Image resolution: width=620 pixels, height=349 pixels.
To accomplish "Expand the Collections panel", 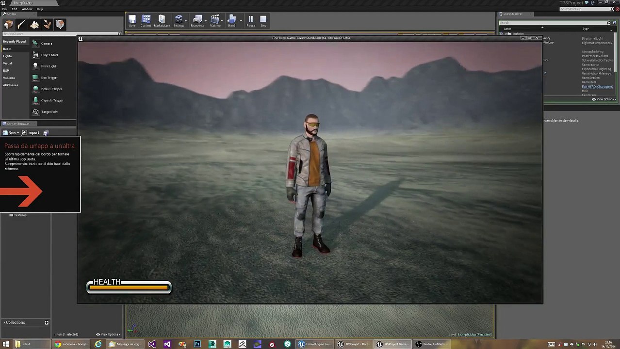I will point(4,322).
